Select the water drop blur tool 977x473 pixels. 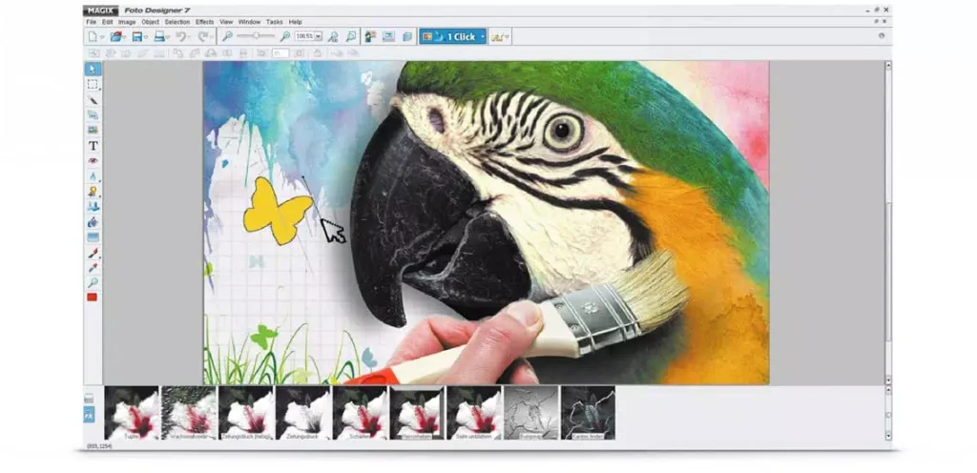[93, 176]
